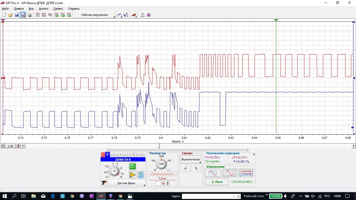
Task: Click the horizontal scrollbar left arrow
Action: click(x=23, y=146)
